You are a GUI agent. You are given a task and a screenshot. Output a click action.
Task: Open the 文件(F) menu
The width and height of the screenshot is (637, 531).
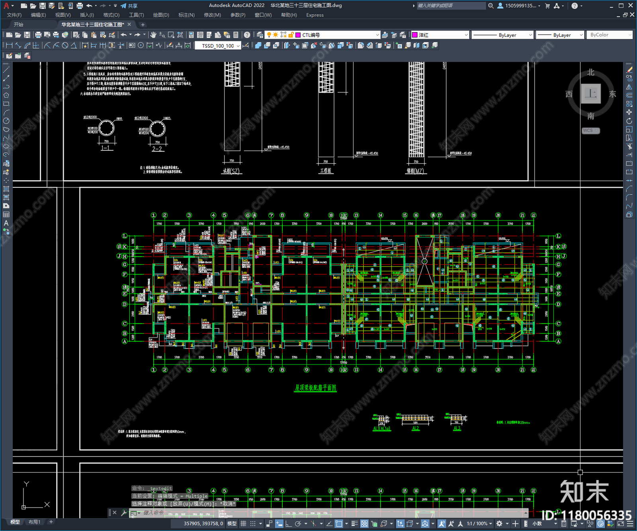point(14,15)
